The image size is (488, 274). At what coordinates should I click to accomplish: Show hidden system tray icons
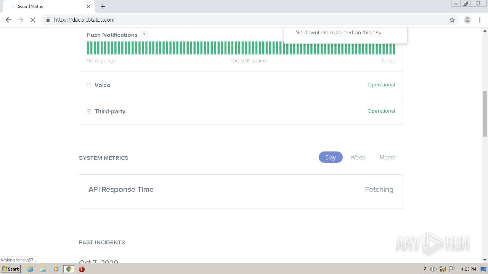coord(425,269)
